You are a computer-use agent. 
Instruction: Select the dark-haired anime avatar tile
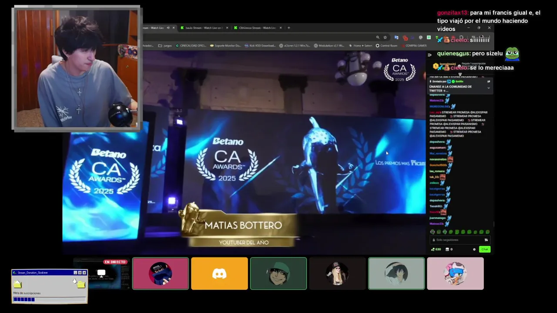pyautogui.click(x=396, y=273)
